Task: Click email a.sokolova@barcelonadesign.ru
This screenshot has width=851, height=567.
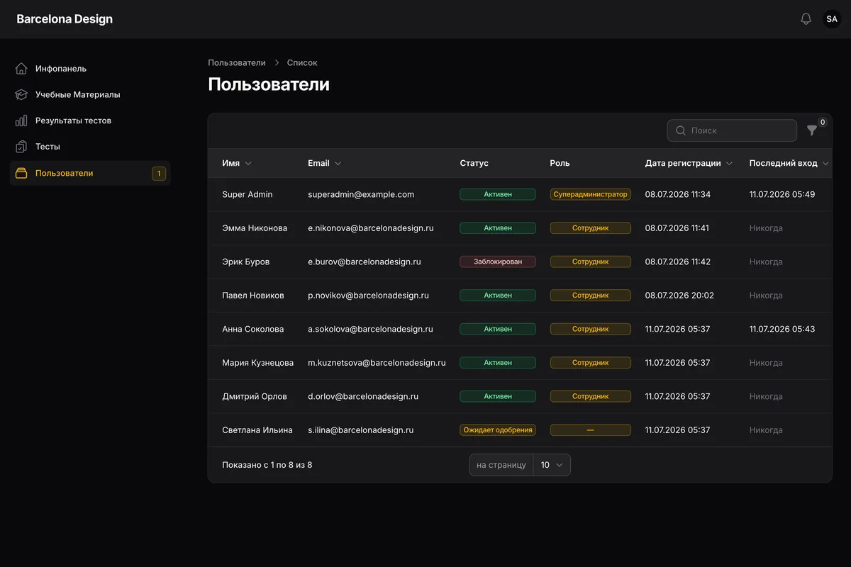Action: (370, 329)
